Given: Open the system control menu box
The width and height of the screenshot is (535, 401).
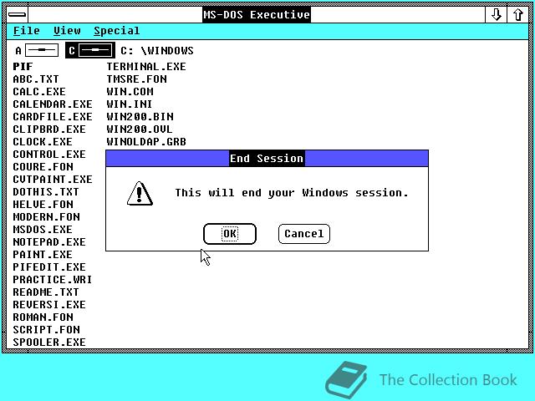Looking at the screenshot, I should tap(17, 15).
